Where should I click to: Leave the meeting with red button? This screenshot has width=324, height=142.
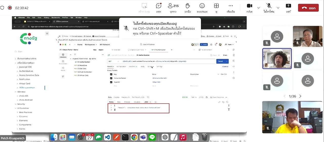(308, 8)
